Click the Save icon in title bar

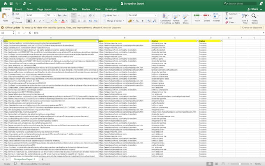pos(11,4)
